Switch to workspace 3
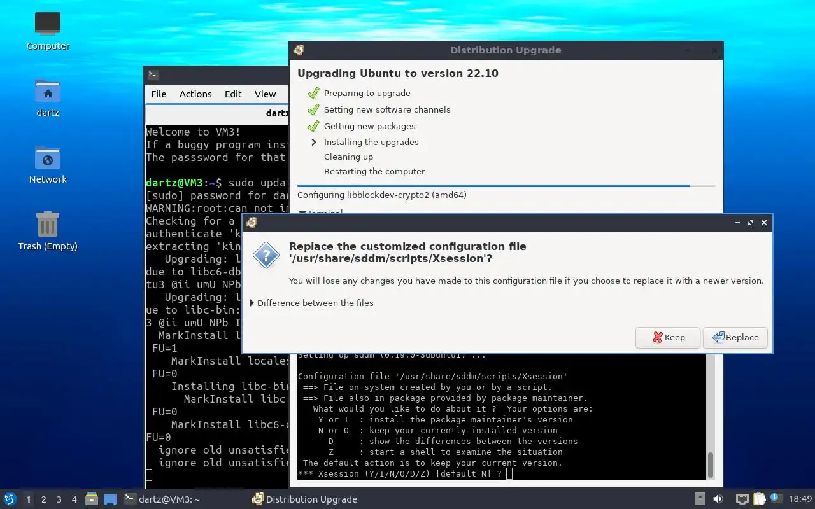Viewport: 815px width, 509px height. pyautogui.click(x=59, y=499)
